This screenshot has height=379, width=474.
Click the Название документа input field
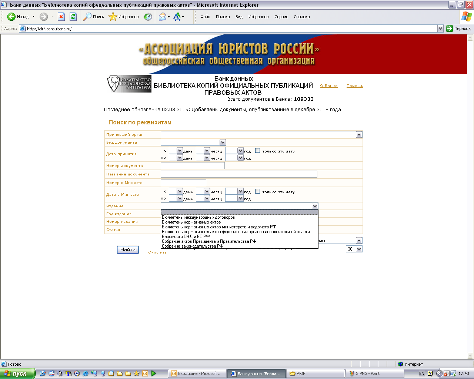[x=239, y=174]
